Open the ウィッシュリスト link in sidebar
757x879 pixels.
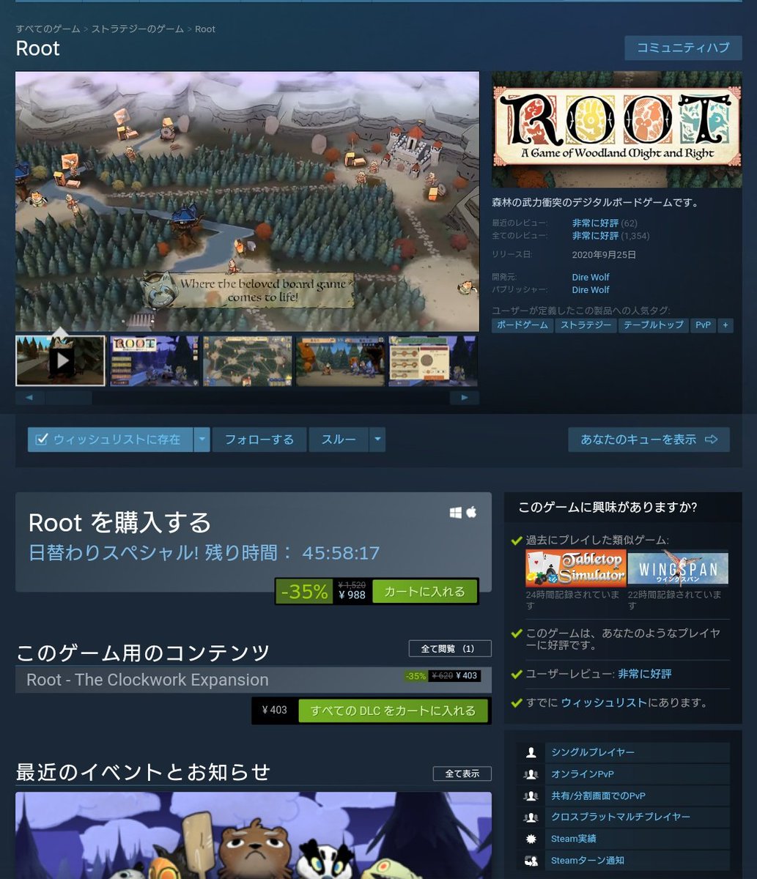tap(604, 702)
